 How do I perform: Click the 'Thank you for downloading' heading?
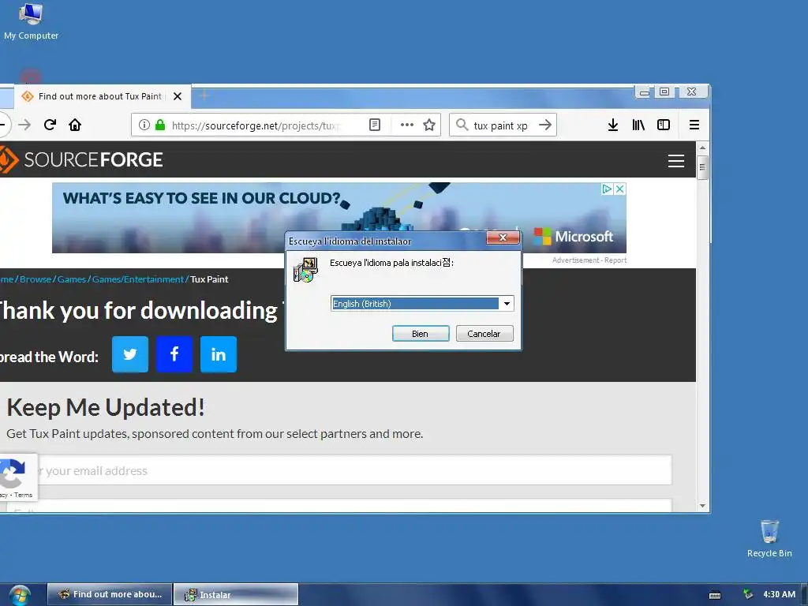click(139, 311)
